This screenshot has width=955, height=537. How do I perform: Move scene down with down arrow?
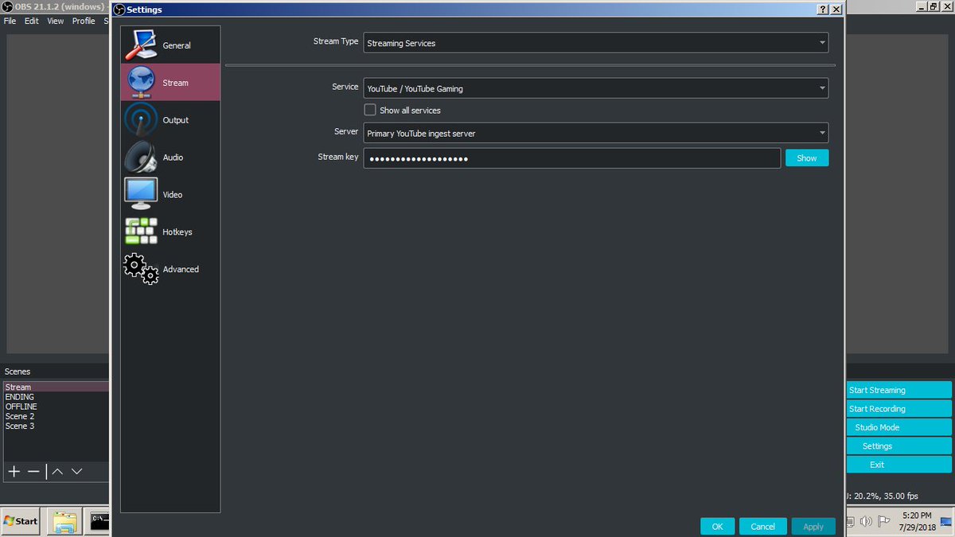pos(76,472)
